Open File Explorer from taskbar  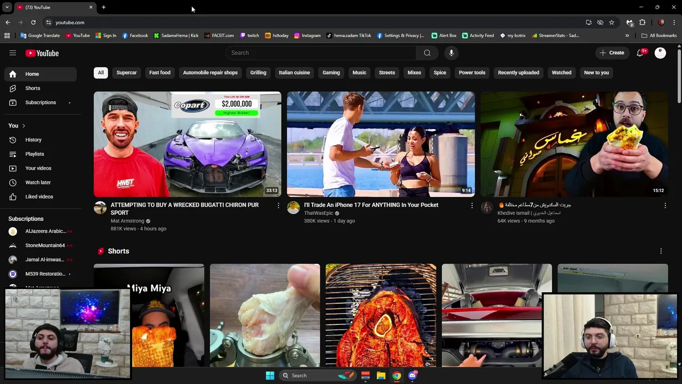coord(381,375)
